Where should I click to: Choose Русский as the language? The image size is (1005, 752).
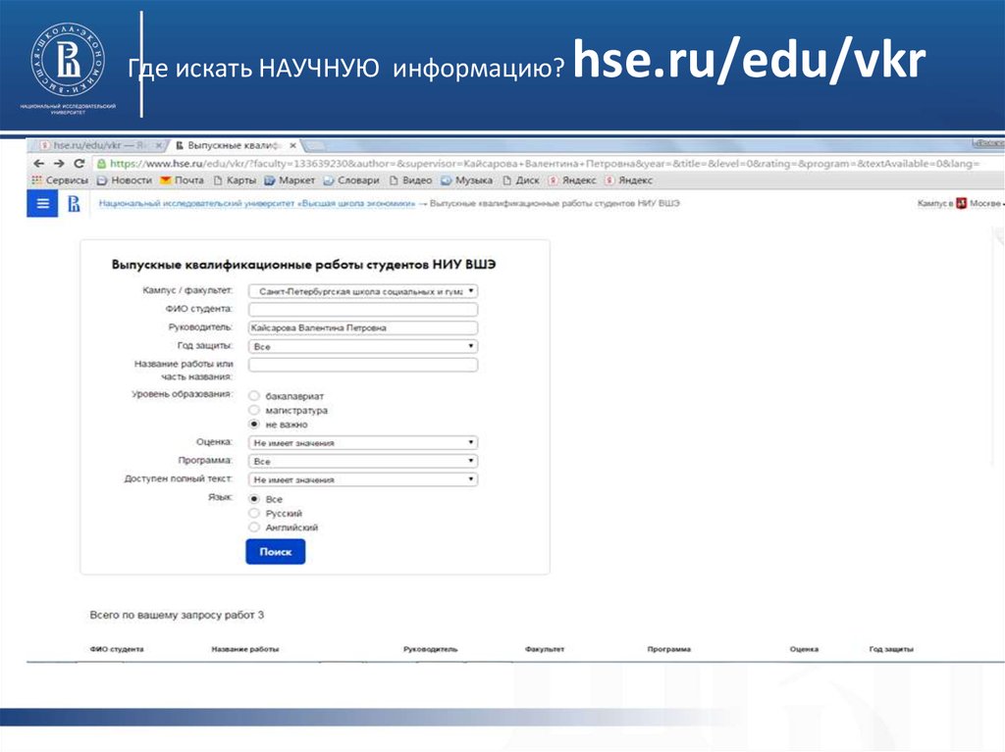[x=255, y=513]
